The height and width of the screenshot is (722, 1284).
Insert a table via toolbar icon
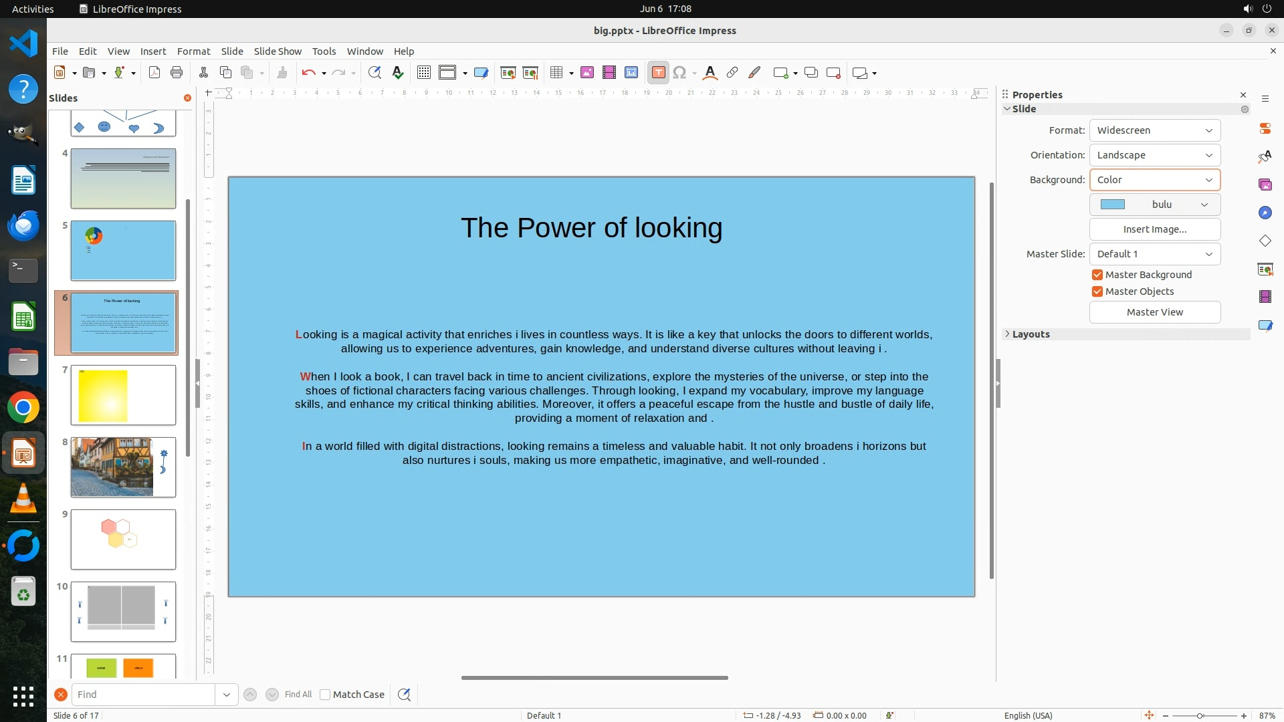click(x=556, y=73)
